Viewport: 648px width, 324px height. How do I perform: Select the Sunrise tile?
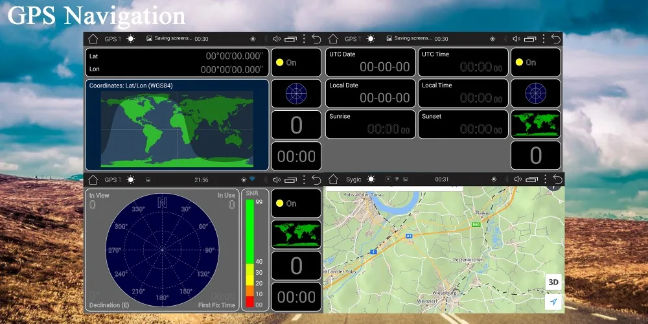pos(370,124)
